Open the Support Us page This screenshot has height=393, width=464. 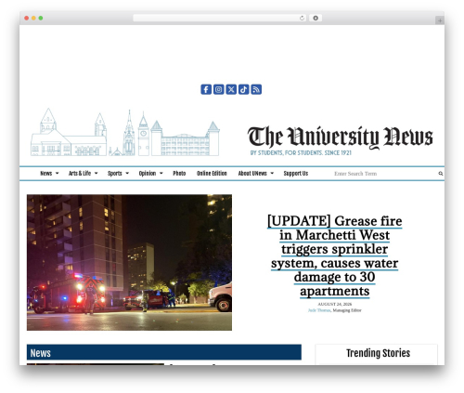pyautogui.click(x=296, y=174)
